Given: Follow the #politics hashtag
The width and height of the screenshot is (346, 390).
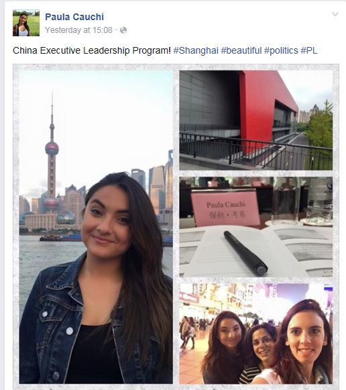Looking at the screenshot, I should click(281, 50).
